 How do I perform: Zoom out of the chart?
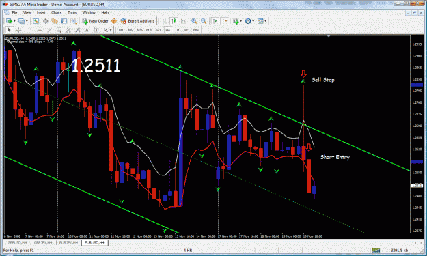click(204, 21)
